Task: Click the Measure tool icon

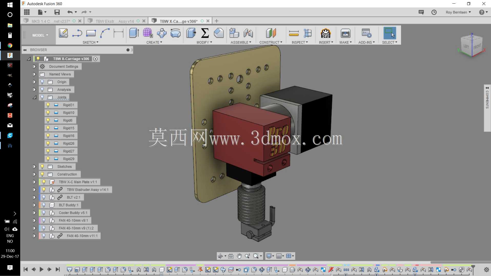Action: pos(294,33)
